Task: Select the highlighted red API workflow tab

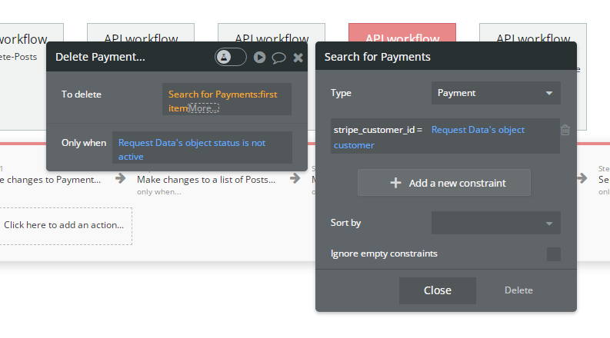Action: click(x=402, y=32)
